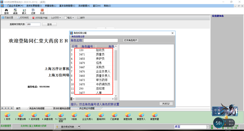Click the 关闭 toolbar icon
Image resolution: width=244 pixels, height=131 pixels.
click(42, 12)
